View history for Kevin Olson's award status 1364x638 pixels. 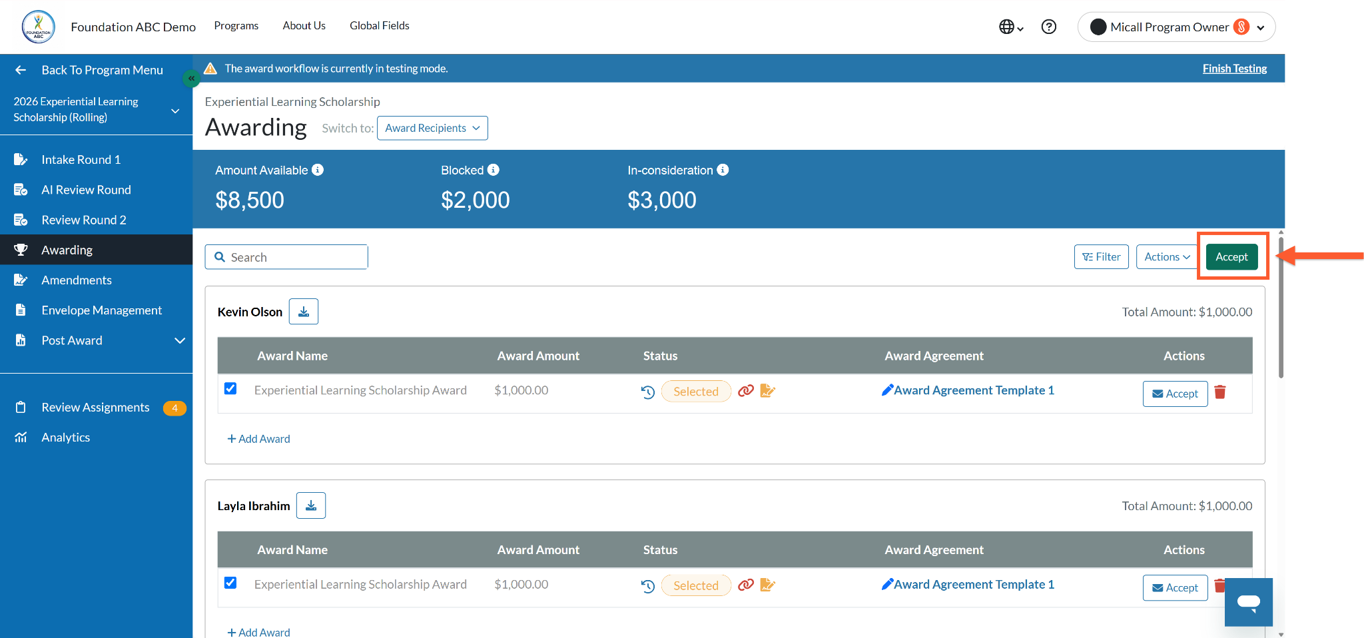click(648, 392)
